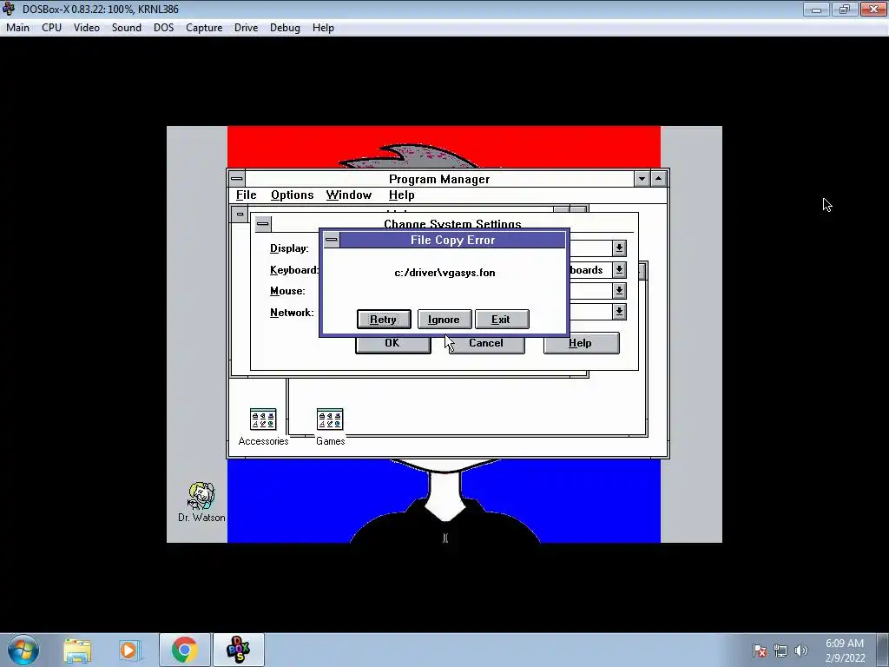Click the Program Manager title bar
Screen dimensions: 889x667
[x=439, y=179]
